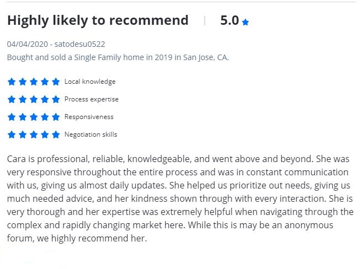Click the "Local knowledge" label
Screen dimensions: 362x269
[x=90, y=82]
